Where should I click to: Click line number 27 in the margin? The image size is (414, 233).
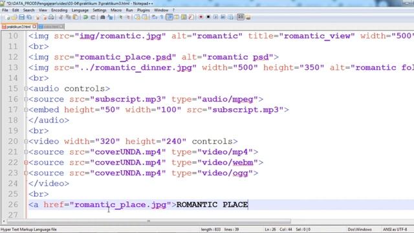(13, 215)
